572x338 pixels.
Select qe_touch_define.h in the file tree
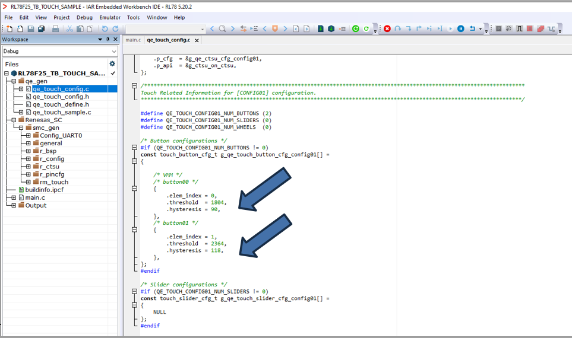click(x=60, y=104)
